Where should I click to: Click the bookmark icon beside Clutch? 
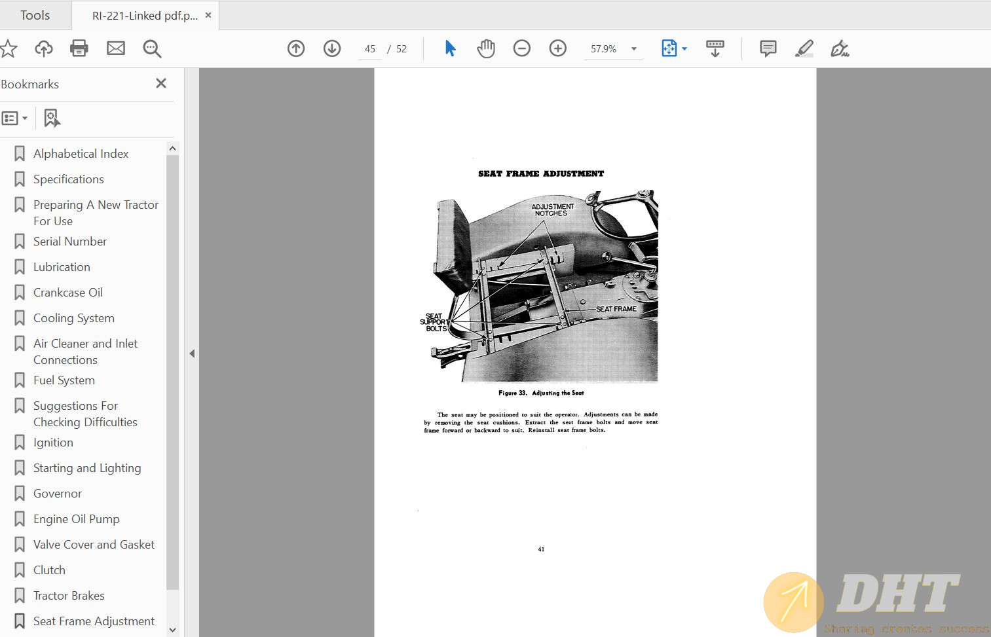[20, 570]
